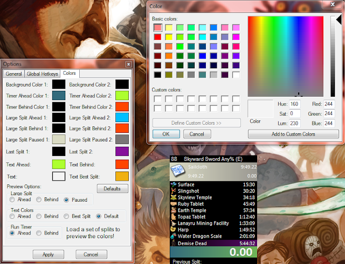The image size is (345, 264).
Task: Click the Previous Split label
Action: click(187, 261)
